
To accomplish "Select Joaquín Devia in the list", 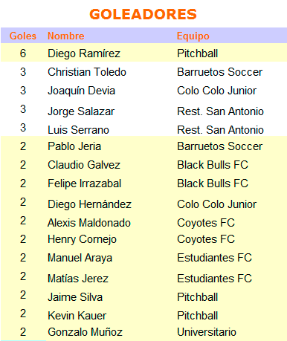I will click(82, 91).
